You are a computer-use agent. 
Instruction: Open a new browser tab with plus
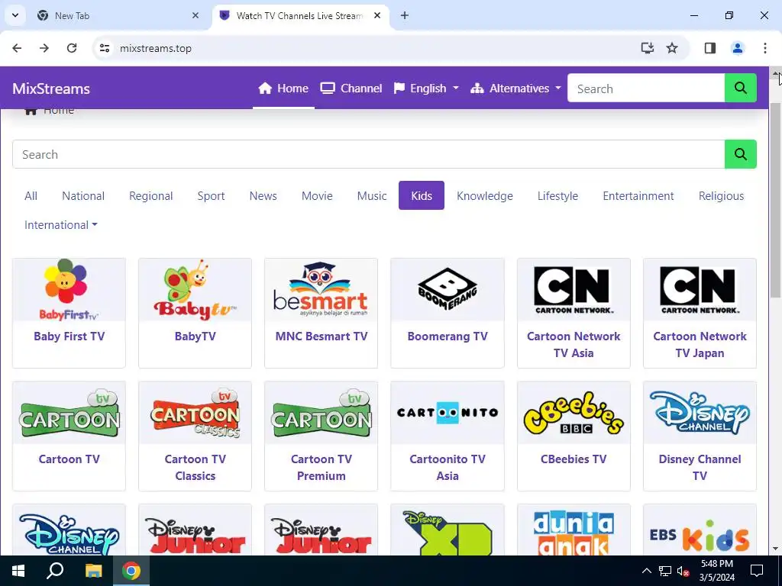click(405, 15)
